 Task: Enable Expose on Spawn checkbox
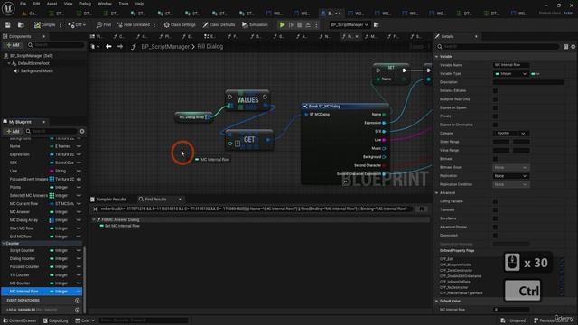point(495,107)
